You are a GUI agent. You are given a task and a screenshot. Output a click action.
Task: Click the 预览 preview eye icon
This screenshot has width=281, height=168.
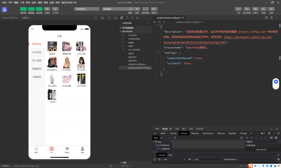137,9
